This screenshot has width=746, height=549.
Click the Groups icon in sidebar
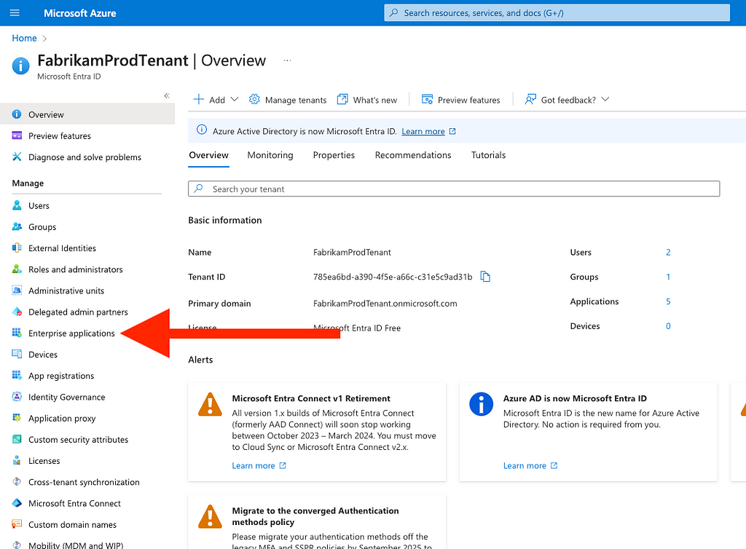point(17,226)
